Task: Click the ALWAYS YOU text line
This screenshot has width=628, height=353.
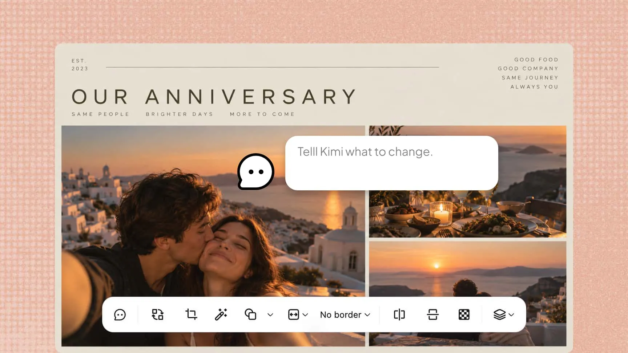Action: point(534,87)
